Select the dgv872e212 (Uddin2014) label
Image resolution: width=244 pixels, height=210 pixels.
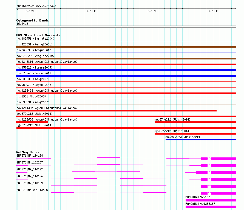pyautogui.click(x=35, y=114)
